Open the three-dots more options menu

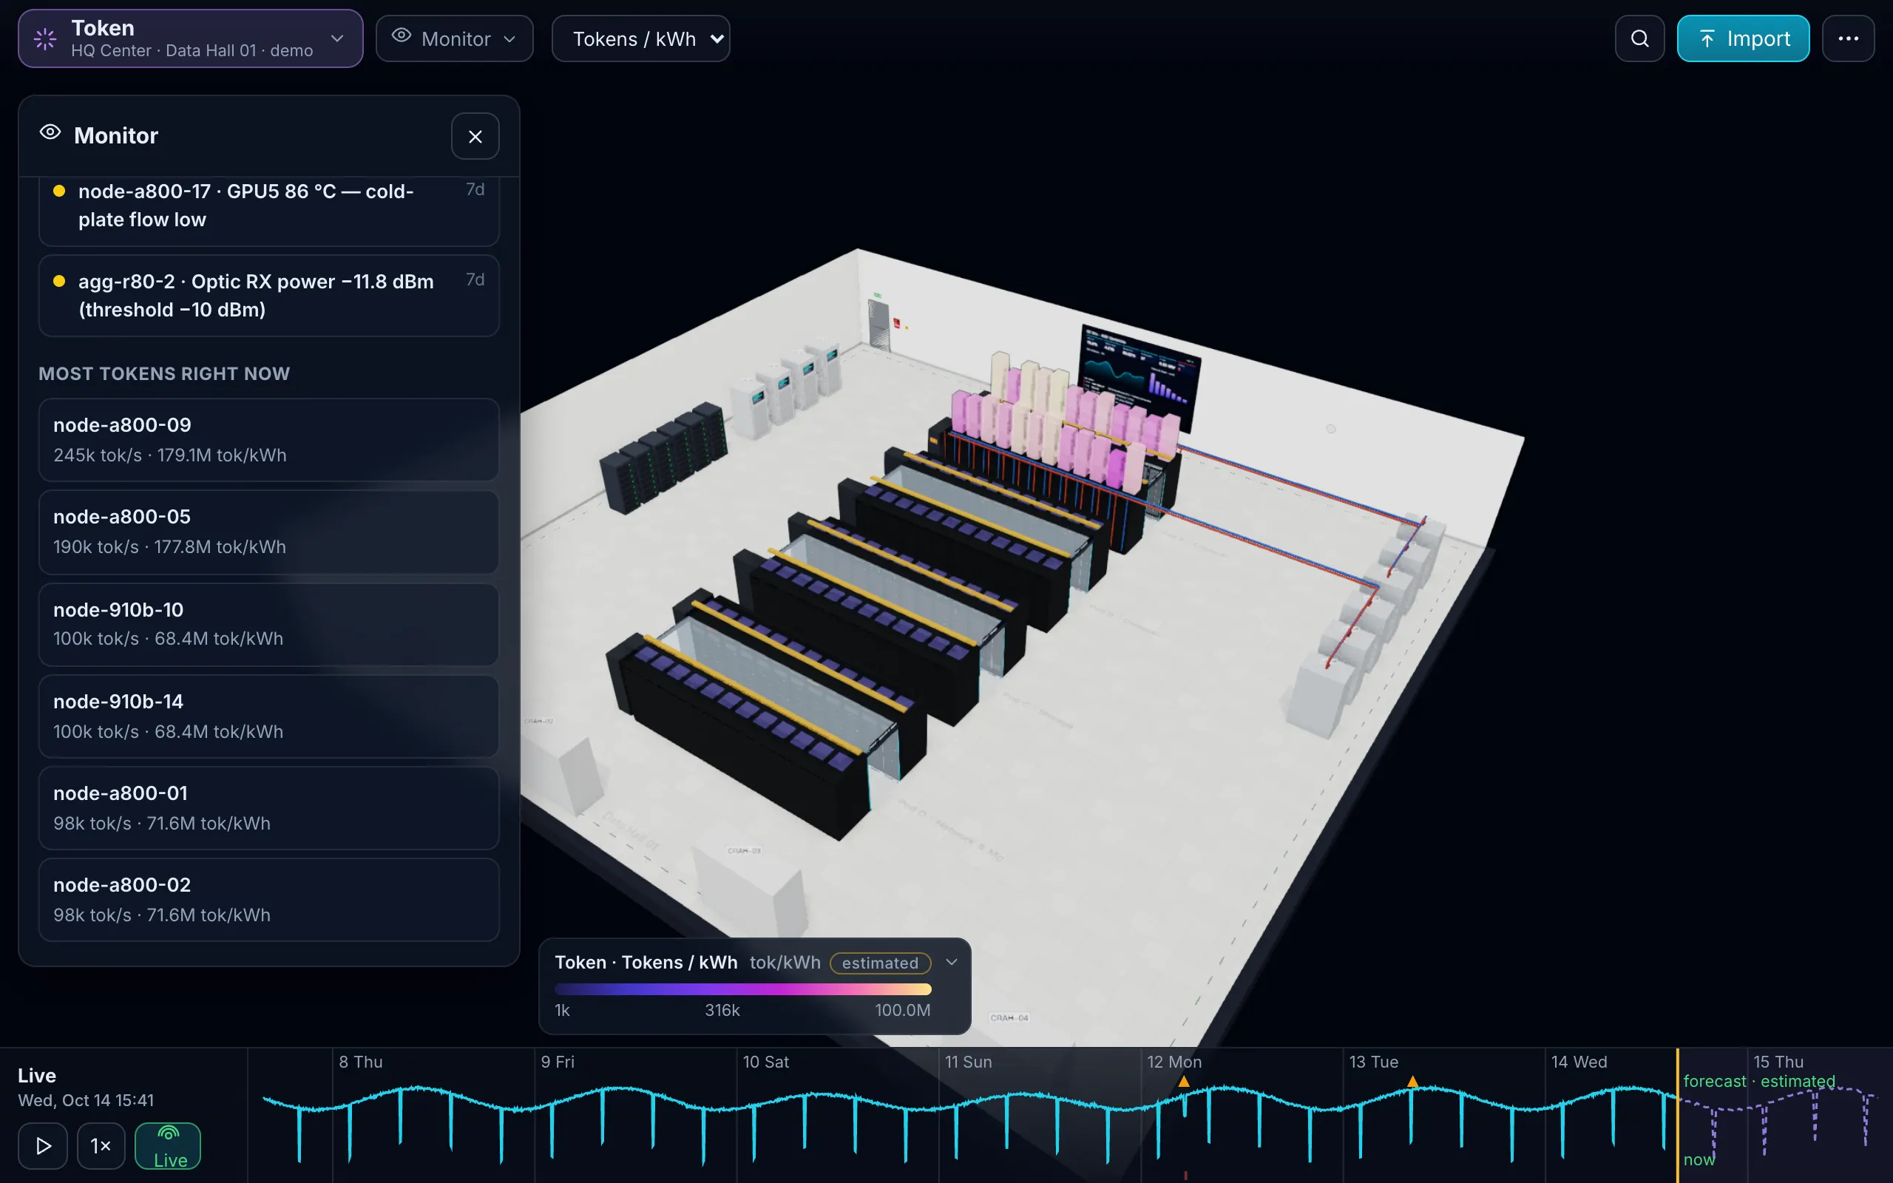pos(1848,38)
